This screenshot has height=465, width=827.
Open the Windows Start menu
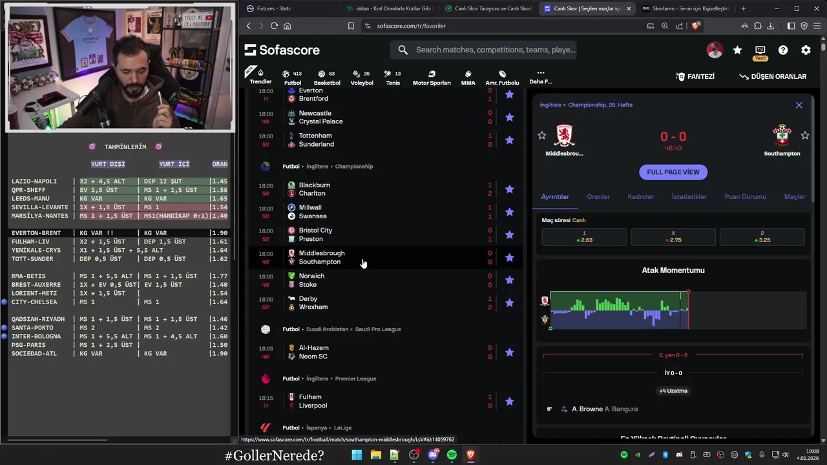357,455
